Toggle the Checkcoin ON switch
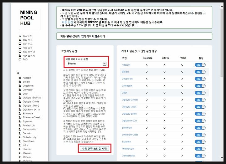Screen dimensions: 226x164 click(200, 79)
